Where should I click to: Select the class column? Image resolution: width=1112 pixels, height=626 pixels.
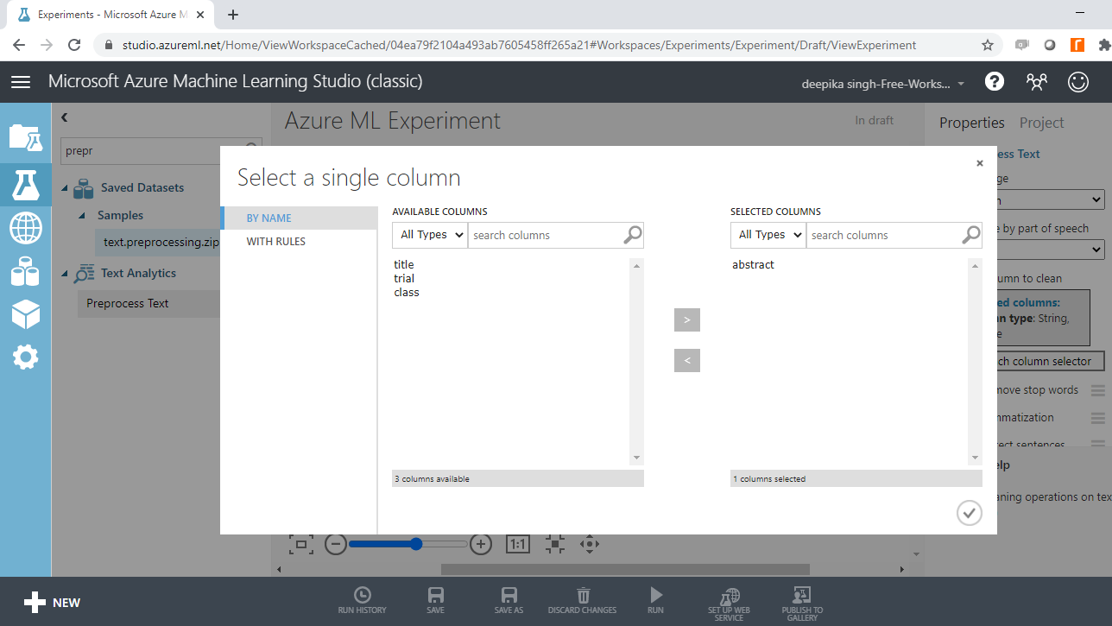pyautogui.click(x=407, y=293)
